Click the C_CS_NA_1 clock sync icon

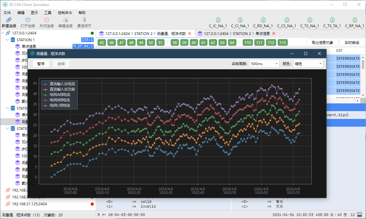click(287, 20)
